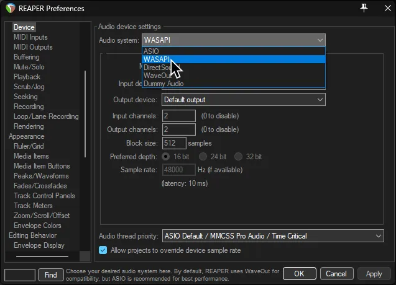The height and width of the screenshot is (285, 396).
Task: Open Playback preferences
Action: click(x=27, y=77)
